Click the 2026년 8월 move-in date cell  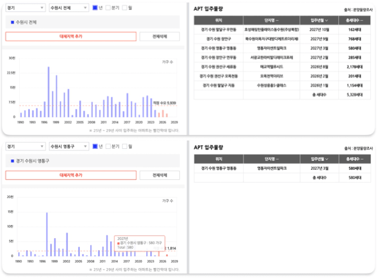pyautogui.click(x=319, y=67)
